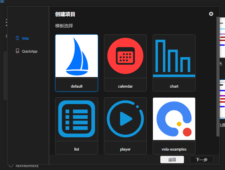Click the 返回 back button
Viewport: 225px width, 170px height.
click(x=172, y=159)
